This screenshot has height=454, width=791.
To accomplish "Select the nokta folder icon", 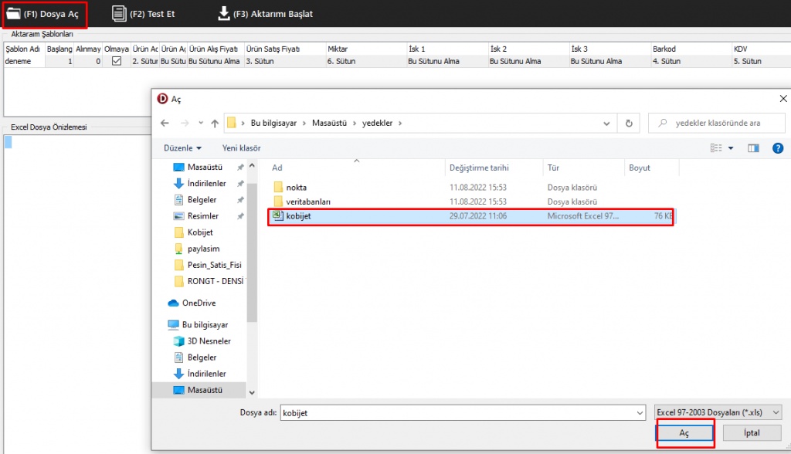I will (278, 187).
